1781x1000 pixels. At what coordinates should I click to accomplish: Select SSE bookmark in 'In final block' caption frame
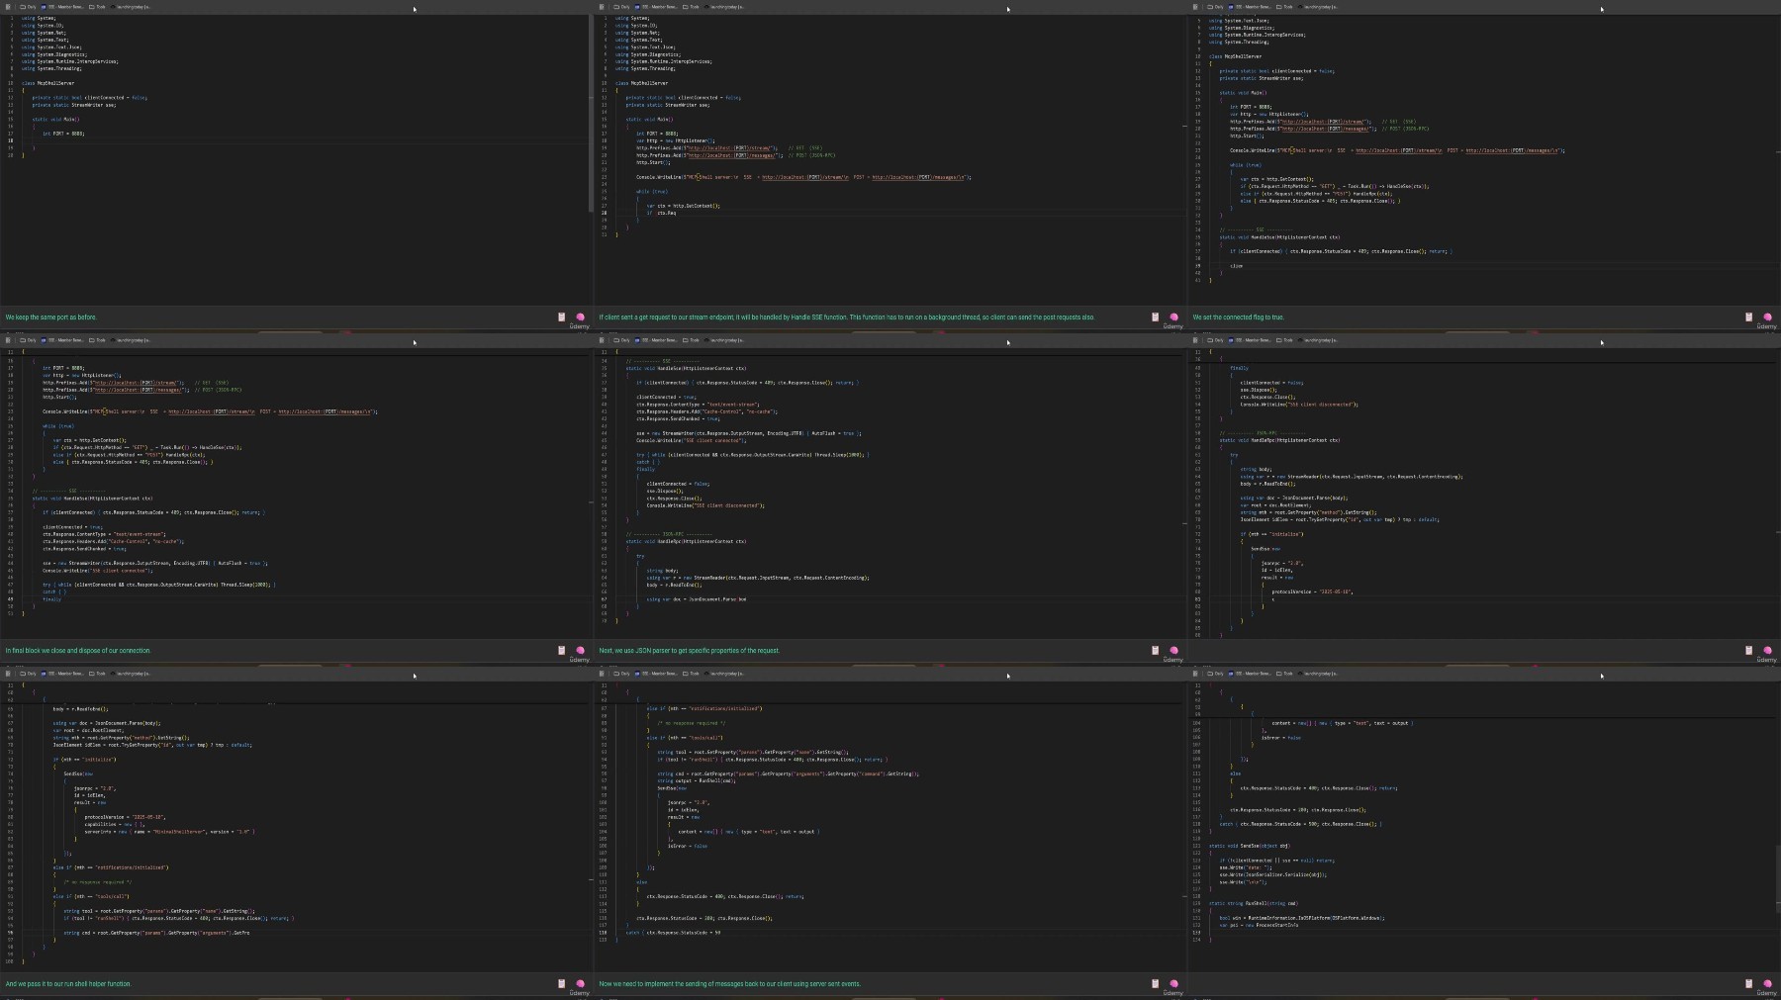point(62,340)
